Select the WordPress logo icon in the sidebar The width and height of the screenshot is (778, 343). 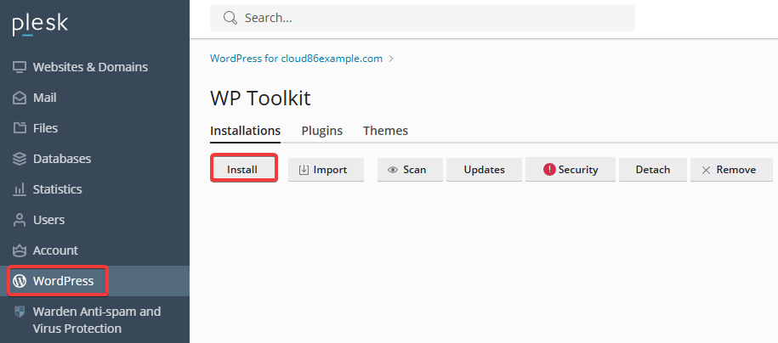point(20,281)
